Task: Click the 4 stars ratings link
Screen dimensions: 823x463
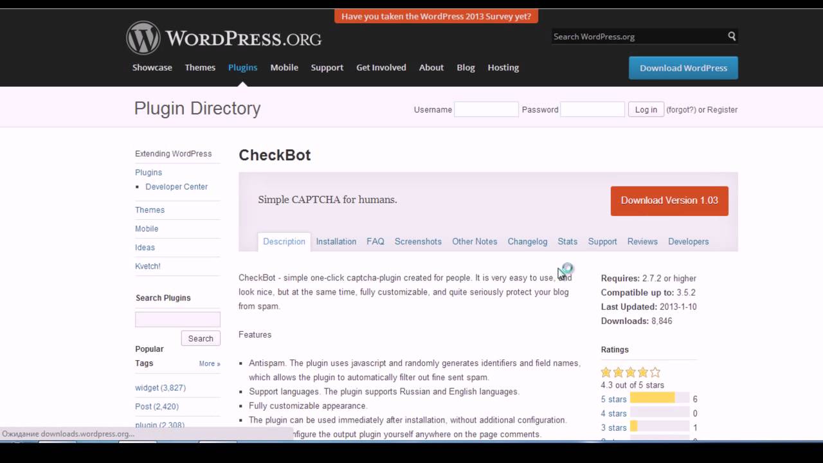Action: [613, 413]
